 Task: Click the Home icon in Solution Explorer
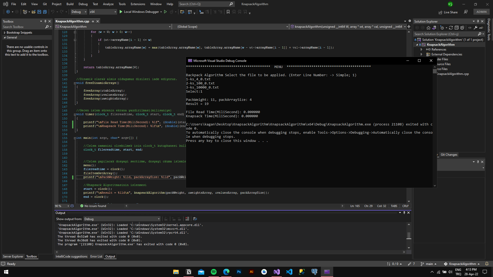(x=429, y=28)
